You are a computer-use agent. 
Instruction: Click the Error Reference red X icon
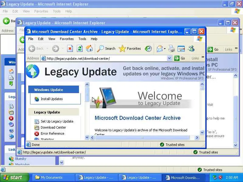click(36, 133)
